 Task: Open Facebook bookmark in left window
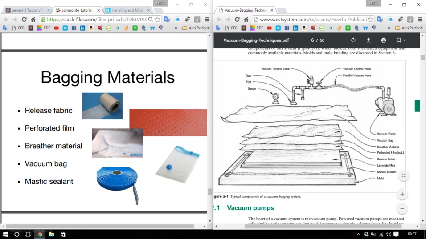74,28
